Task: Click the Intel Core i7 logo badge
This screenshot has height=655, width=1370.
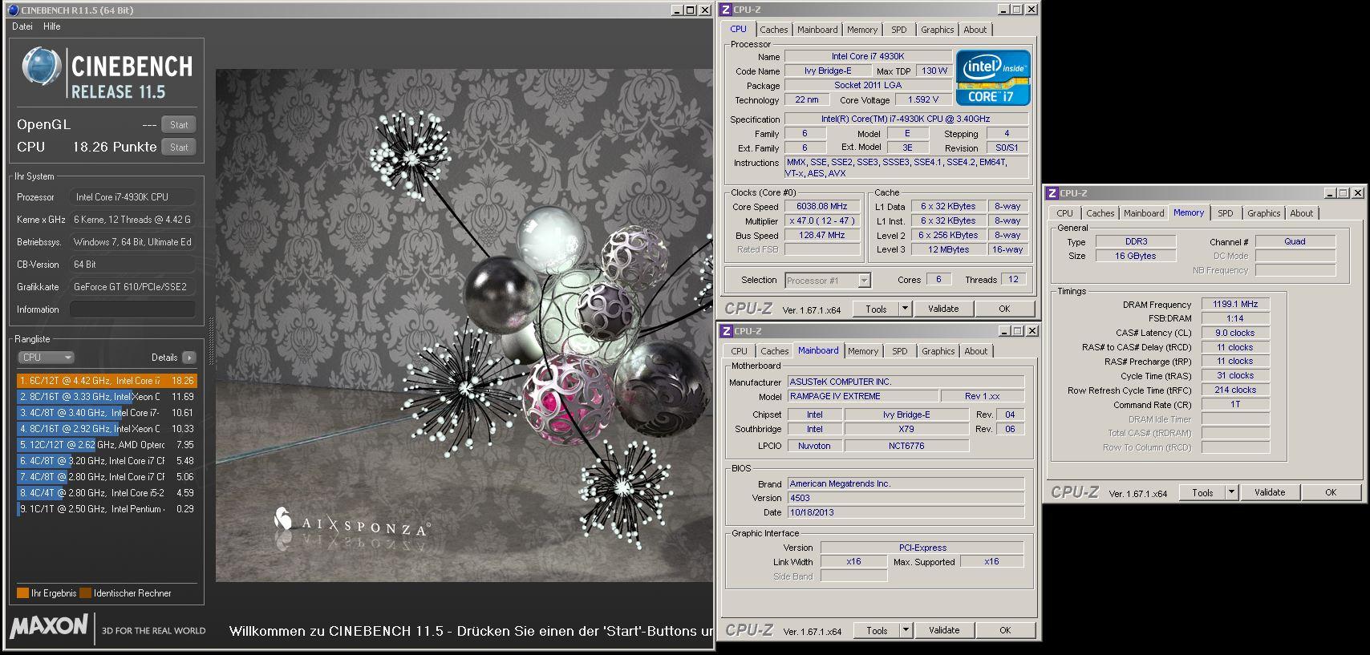Action: point(993,78)
